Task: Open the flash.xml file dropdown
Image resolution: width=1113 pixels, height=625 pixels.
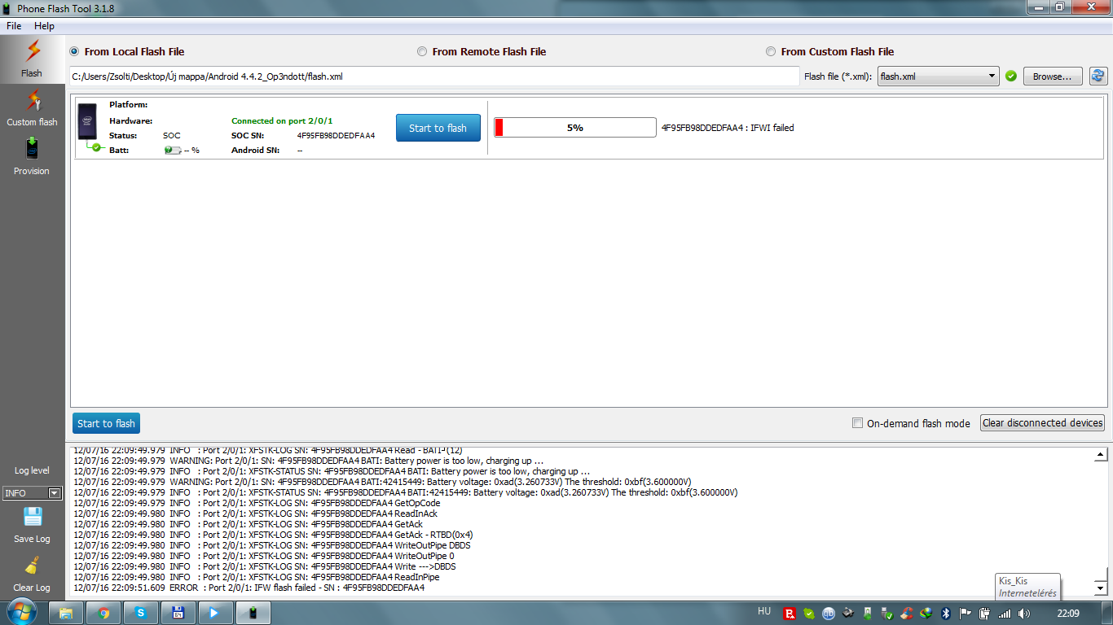Action: click(938, 76)
